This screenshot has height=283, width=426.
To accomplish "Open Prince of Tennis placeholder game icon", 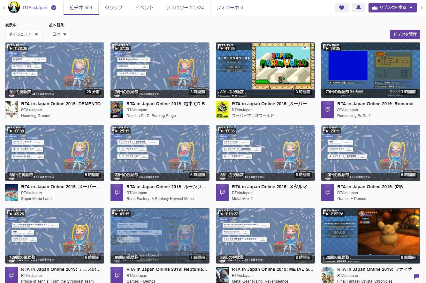I will coord(11,275).
